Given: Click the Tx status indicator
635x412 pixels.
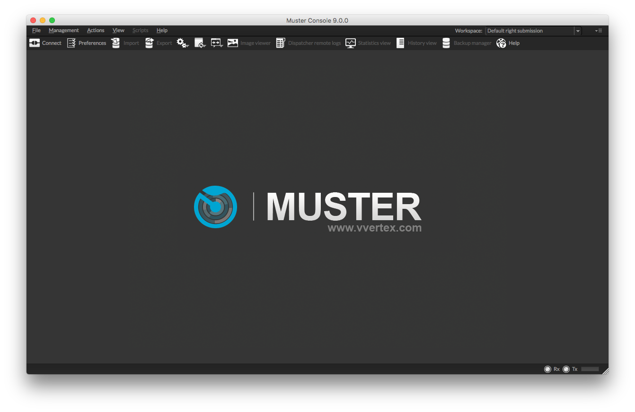Looking at the screenshot, I should tap(566, 369).
